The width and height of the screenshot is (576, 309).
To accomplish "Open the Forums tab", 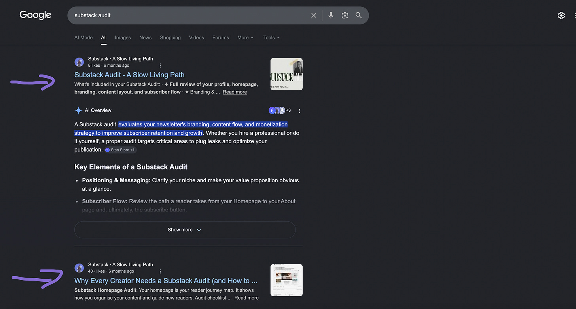I will [221, 37].
